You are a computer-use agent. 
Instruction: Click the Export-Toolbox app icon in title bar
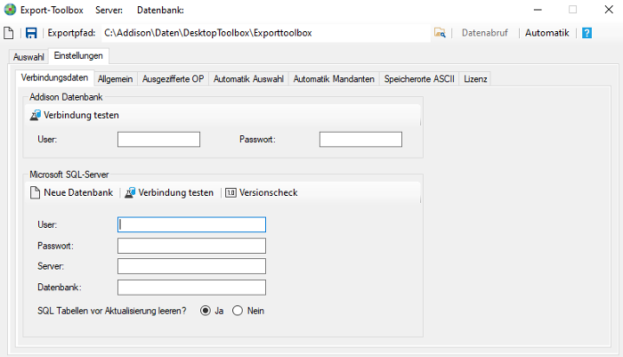click(x=10, y=10)
